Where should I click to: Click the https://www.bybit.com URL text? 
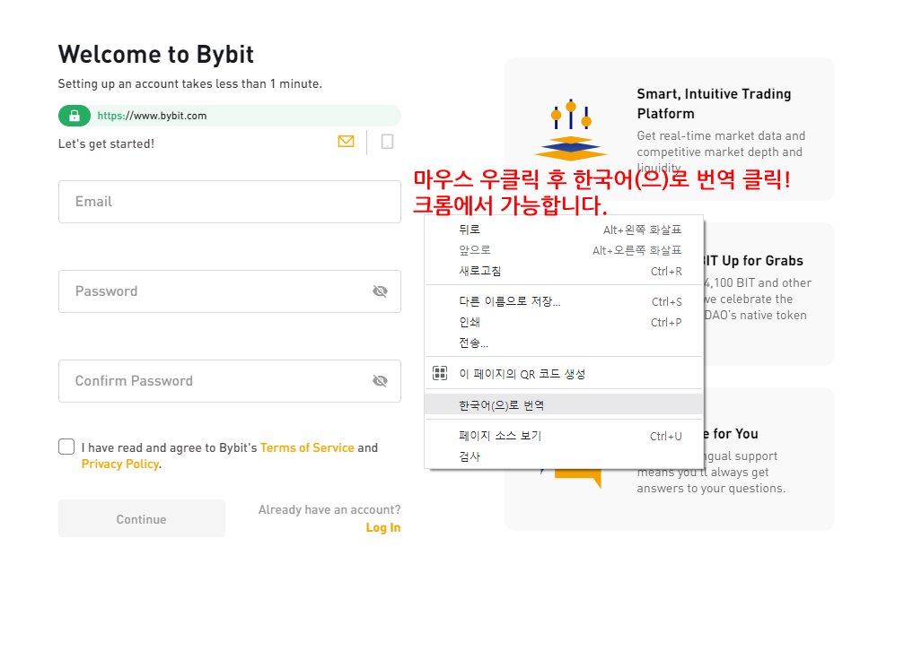pyautogui.click(x=152, y=116)
